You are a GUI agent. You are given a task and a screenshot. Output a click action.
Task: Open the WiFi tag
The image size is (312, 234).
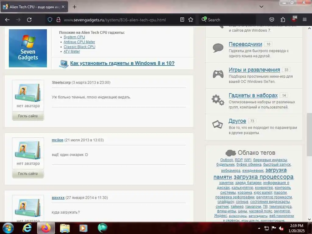click(x=247, y=160)
